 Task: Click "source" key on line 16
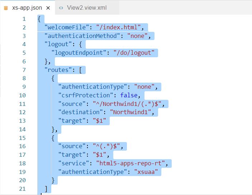[x=72, y=146]
